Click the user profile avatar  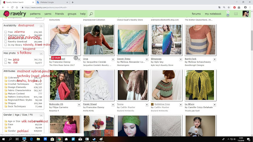(x=245, y=14)
